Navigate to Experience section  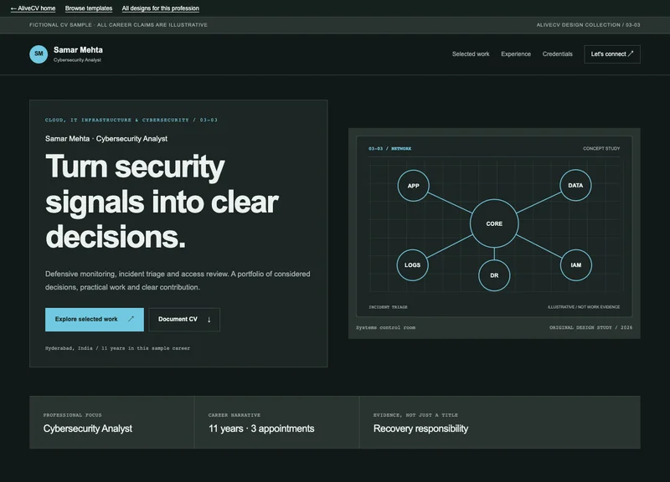(516, 54)
